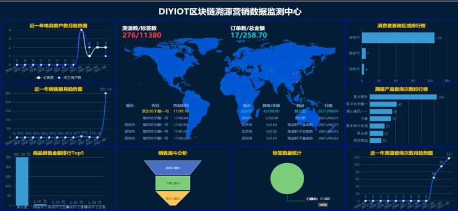Click the 0.30 元 value label
The width and height of the screenshot is (458, 211).
[x=94, y=202]
